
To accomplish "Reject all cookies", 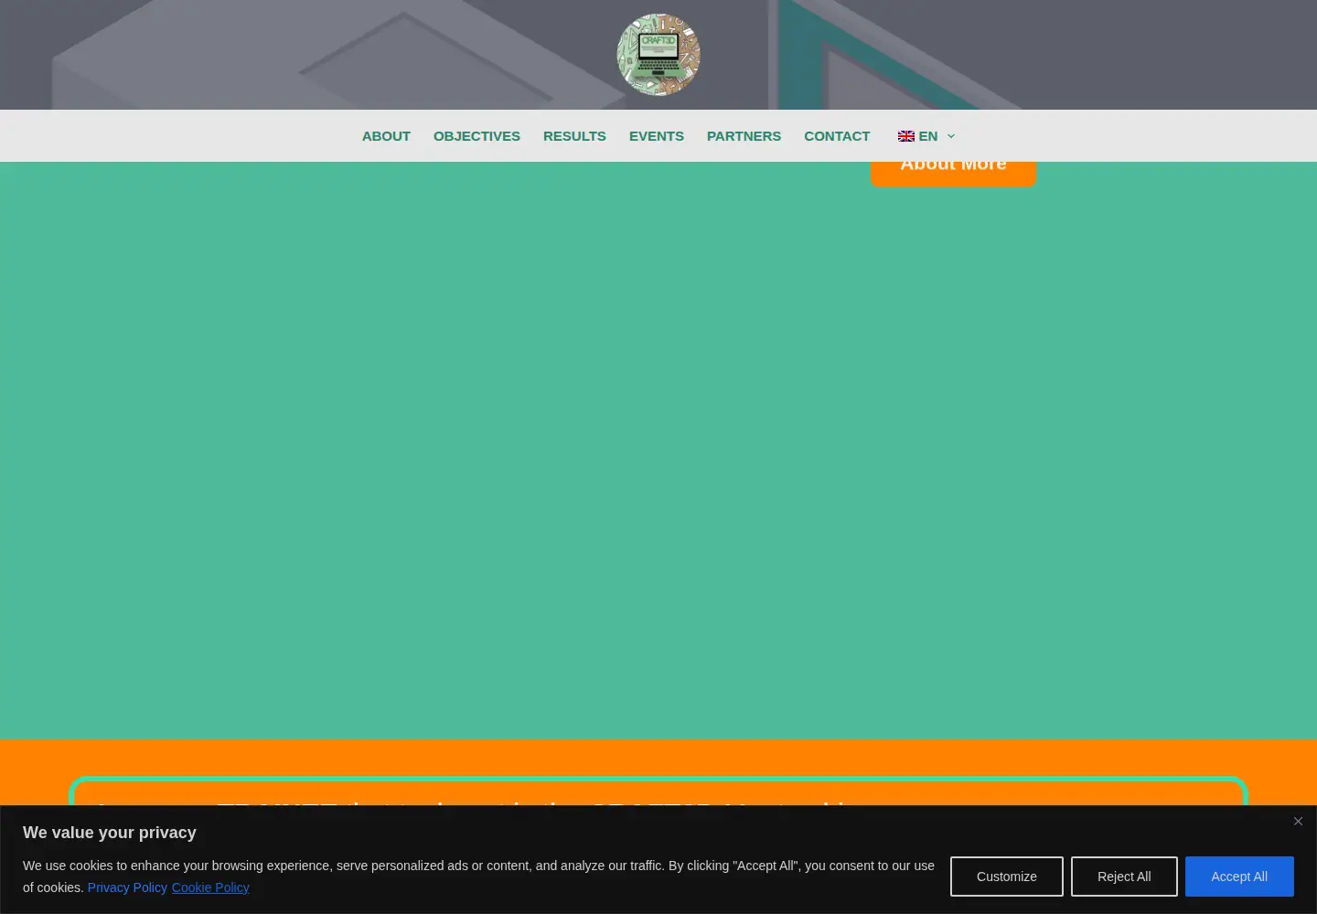I will point(1124,877).
